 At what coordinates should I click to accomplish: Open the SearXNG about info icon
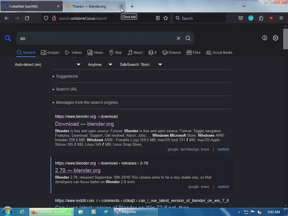pos(265,38)
